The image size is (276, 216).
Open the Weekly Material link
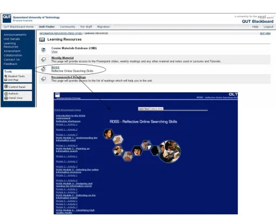(63, 58)
